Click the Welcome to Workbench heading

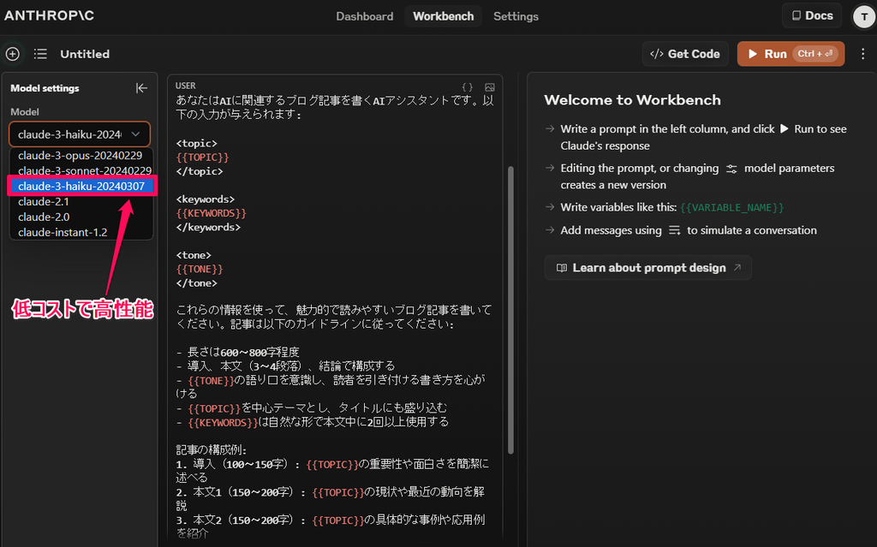coord(633,100)
